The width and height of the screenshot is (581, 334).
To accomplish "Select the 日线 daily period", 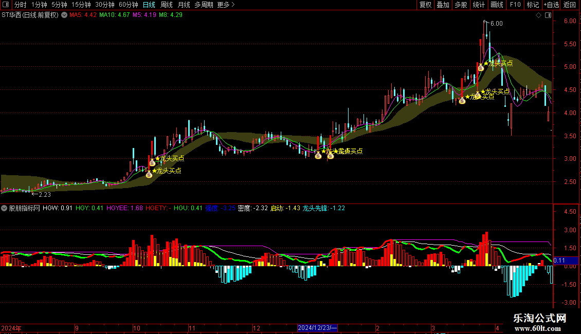I will 149,5.
